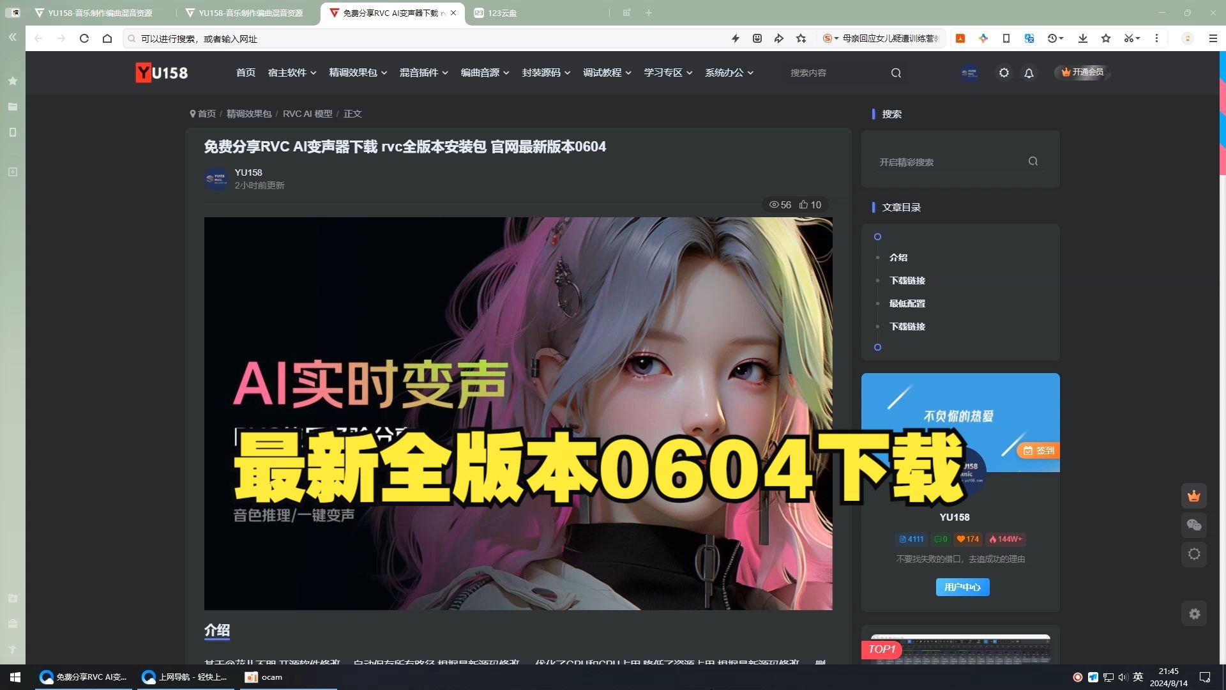
Task: Open the three-dot more tools menu
Action: click(1156, 38)
